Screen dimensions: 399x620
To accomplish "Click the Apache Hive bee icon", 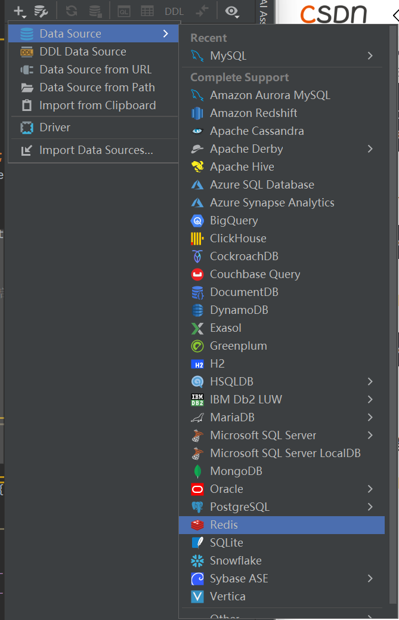I will tap(197, 167).
